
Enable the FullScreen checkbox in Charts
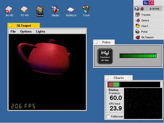pyautogui.click(x=108, y=117)
